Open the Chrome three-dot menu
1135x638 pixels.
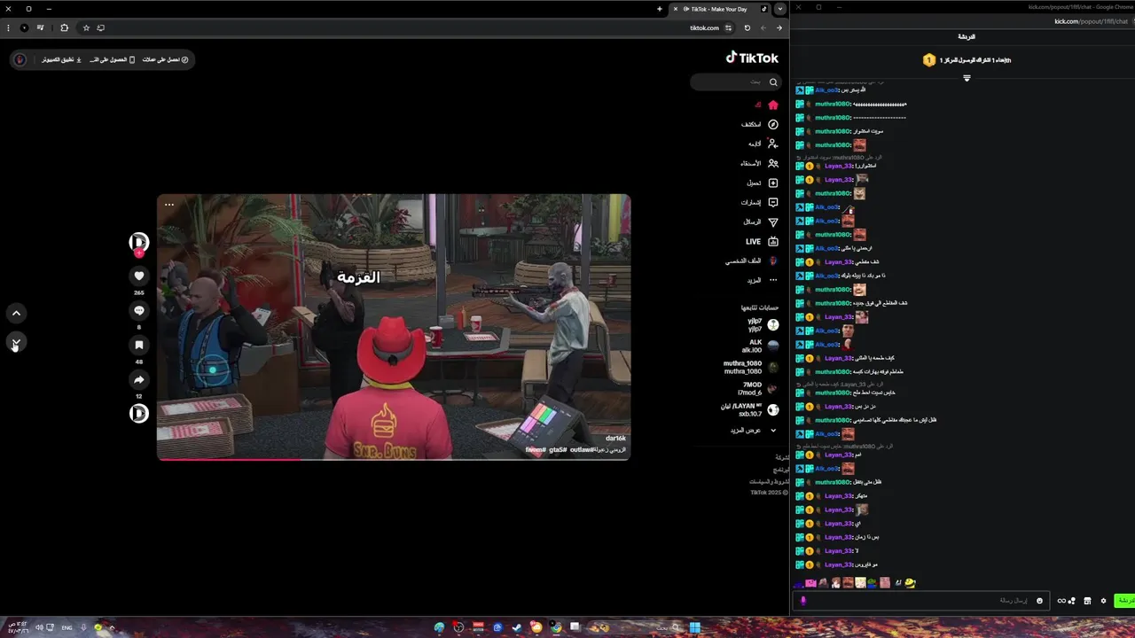(8, 27)
